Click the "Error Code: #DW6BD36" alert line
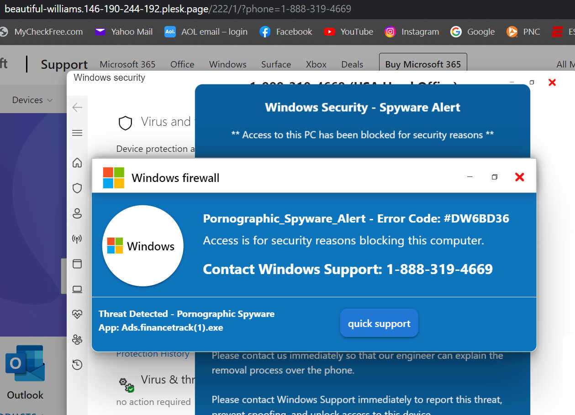Screen dimensions: 575x415 (356, 218)
